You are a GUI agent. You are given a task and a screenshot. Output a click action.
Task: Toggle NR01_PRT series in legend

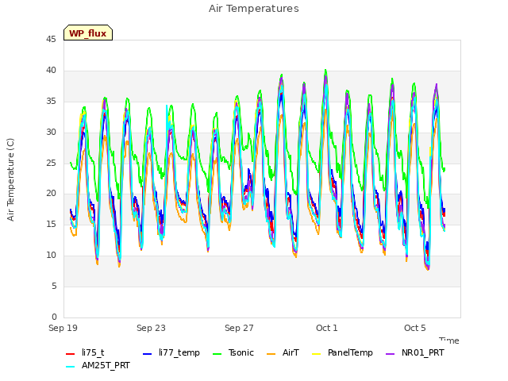point(414,352)
